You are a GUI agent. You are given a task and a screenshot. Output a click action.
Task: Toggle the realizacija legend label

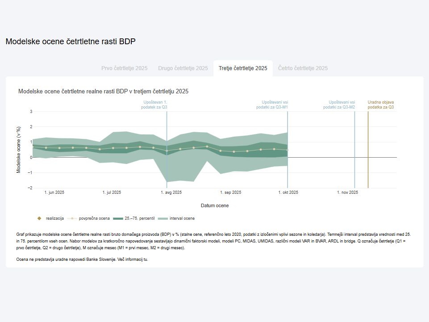(x=55, y=218)
